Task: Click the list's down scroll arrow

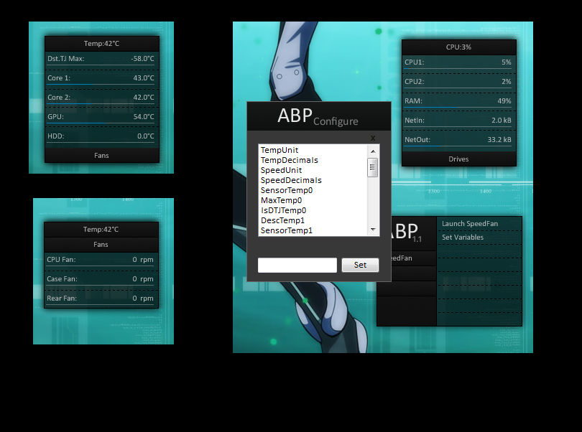Action: [373, 229]
